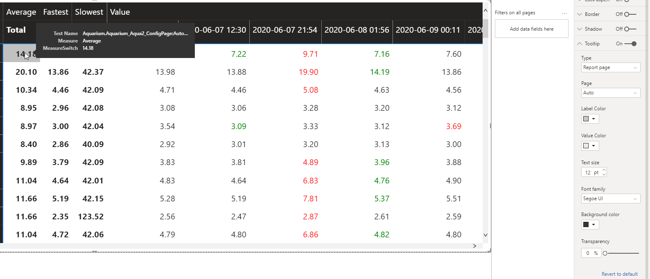Click the Add data fields here box

point(531,29)
